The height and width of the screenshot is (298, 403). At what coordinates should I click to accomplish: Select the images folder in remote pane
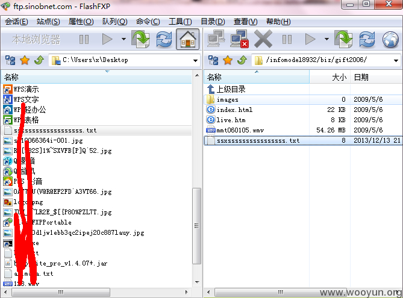pos(303,99)
